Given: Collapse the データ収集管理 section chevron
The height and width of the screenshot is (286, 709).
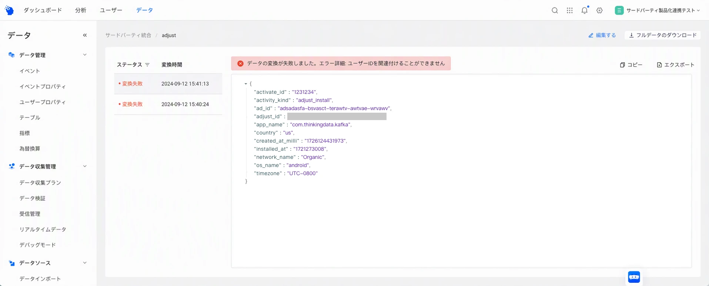Looking at the screenshot, I should [x=85, y=167].
